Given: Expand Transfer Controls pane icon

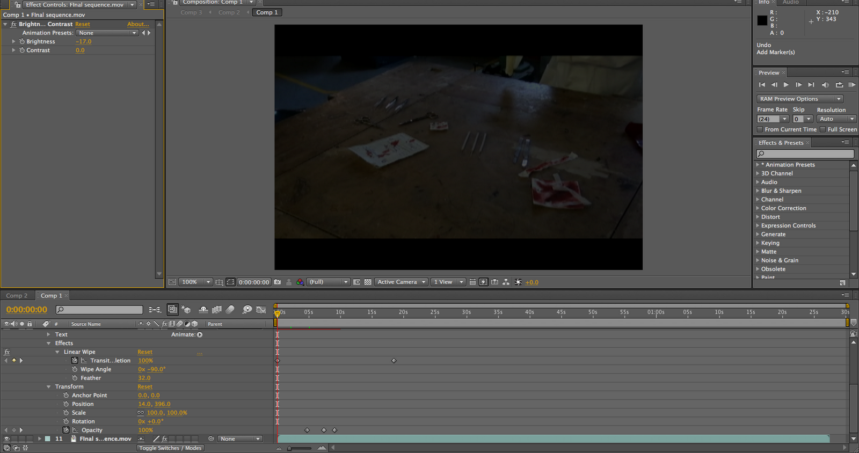Looking at the screenshot, I should 16,448.
